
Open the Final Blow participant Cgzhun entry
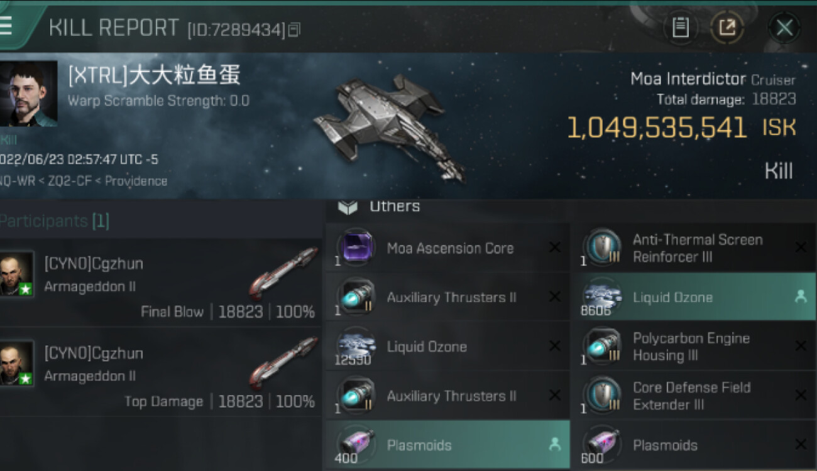160,283
